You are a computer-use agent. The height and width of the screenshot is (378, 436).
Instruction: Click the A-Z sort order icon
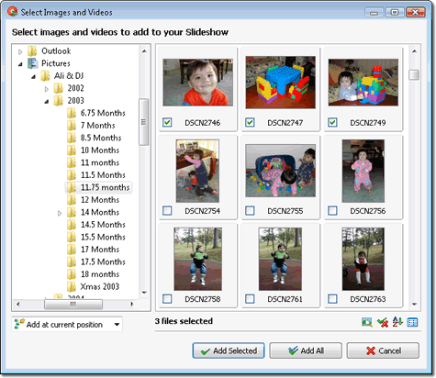click(x=397, y=322)
